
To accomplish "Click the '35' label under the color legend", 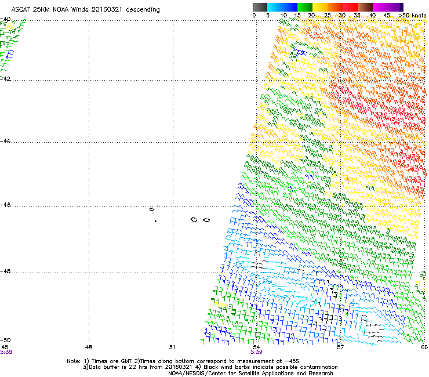I will [357, 15].
